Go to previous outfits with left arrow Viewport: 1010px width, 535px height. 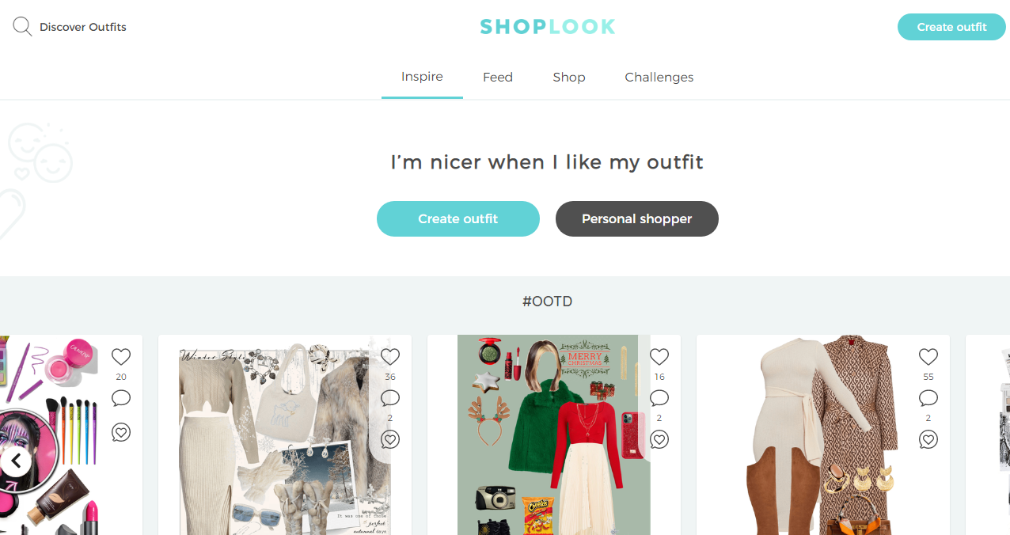pyautogui.click(x=15, y=461)
